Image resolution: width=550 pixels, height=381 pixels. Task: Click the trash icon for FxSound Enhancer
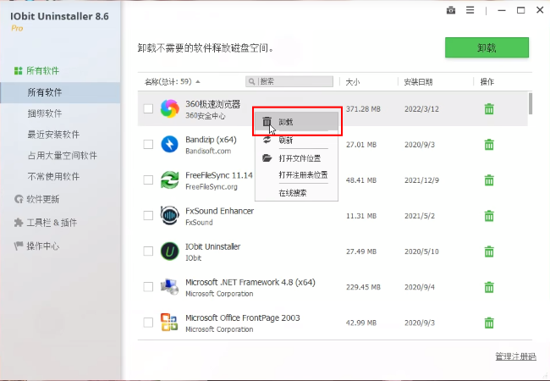pos(489,216)
